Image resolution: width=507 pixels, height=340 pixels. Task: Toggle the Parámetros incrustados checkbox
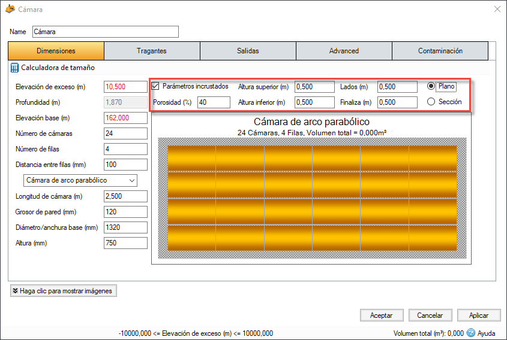155,86
